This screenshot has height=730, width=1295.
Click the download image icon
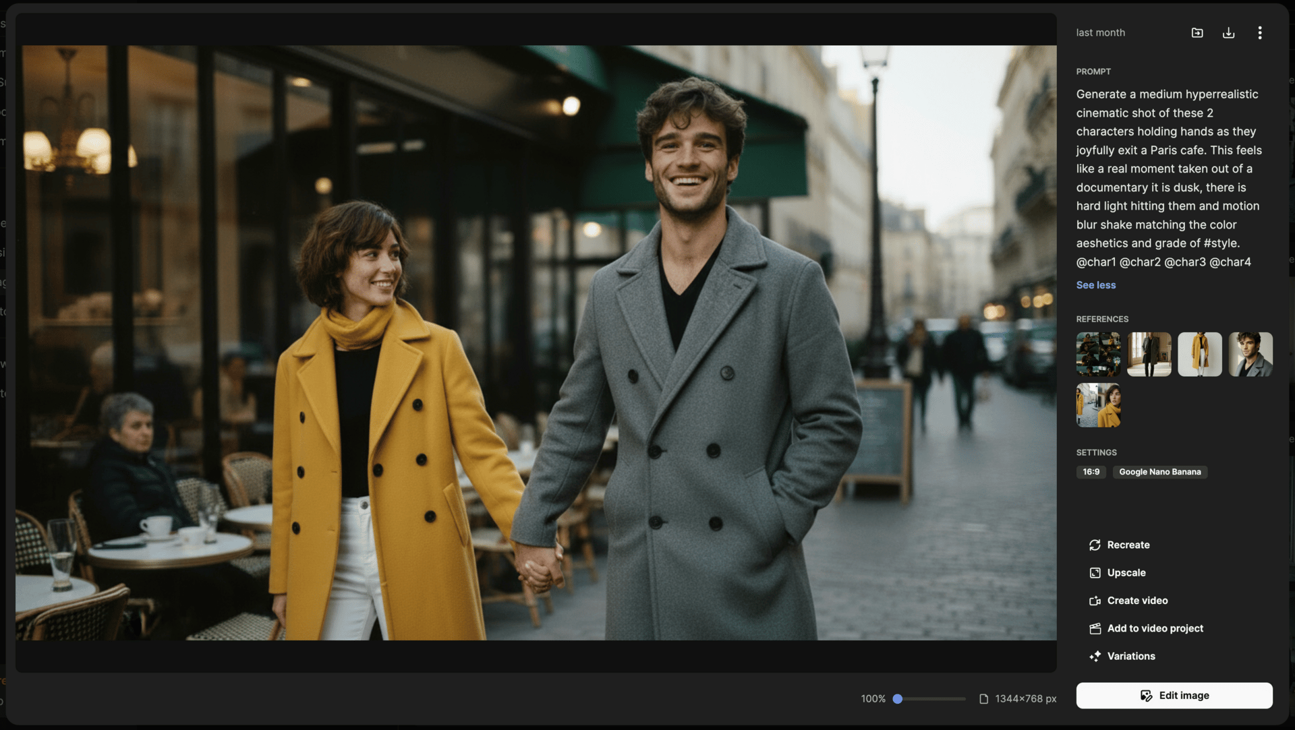(x=1228, y=32)
